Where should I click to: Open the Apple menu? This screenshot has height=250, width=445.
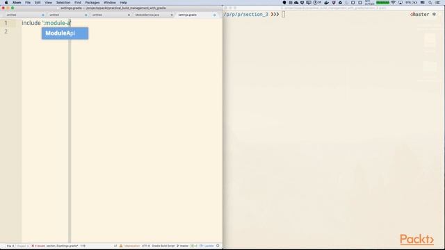tap(6, 3)
